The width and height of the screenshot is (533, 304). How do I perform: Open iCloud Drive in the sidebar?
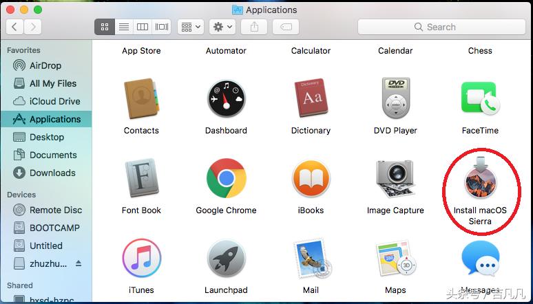point(46,101)
